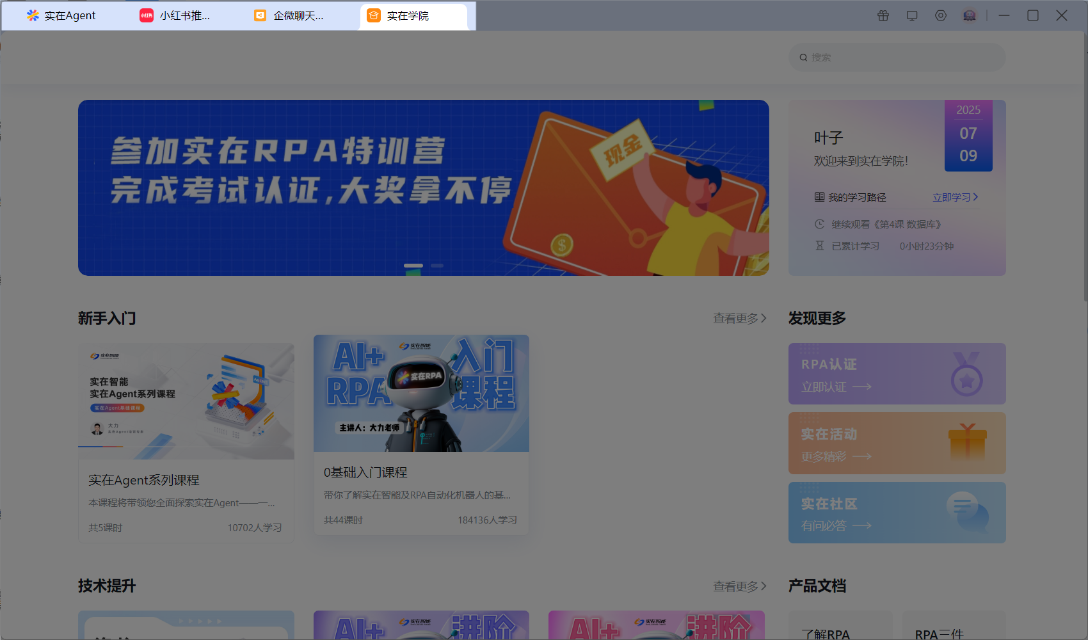
Task: Open 查看更多 for 新手入门 section
Action: coord(740,318)
